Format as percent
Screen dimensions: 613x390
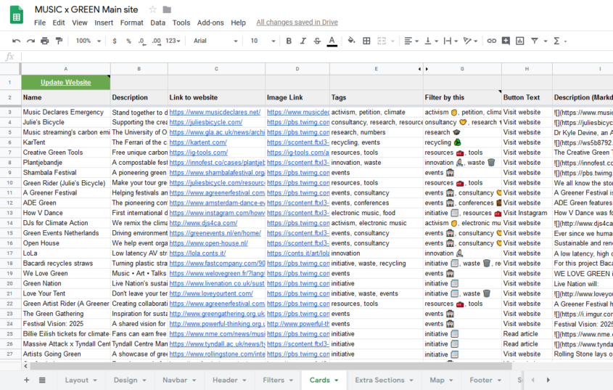click(128, 41)
